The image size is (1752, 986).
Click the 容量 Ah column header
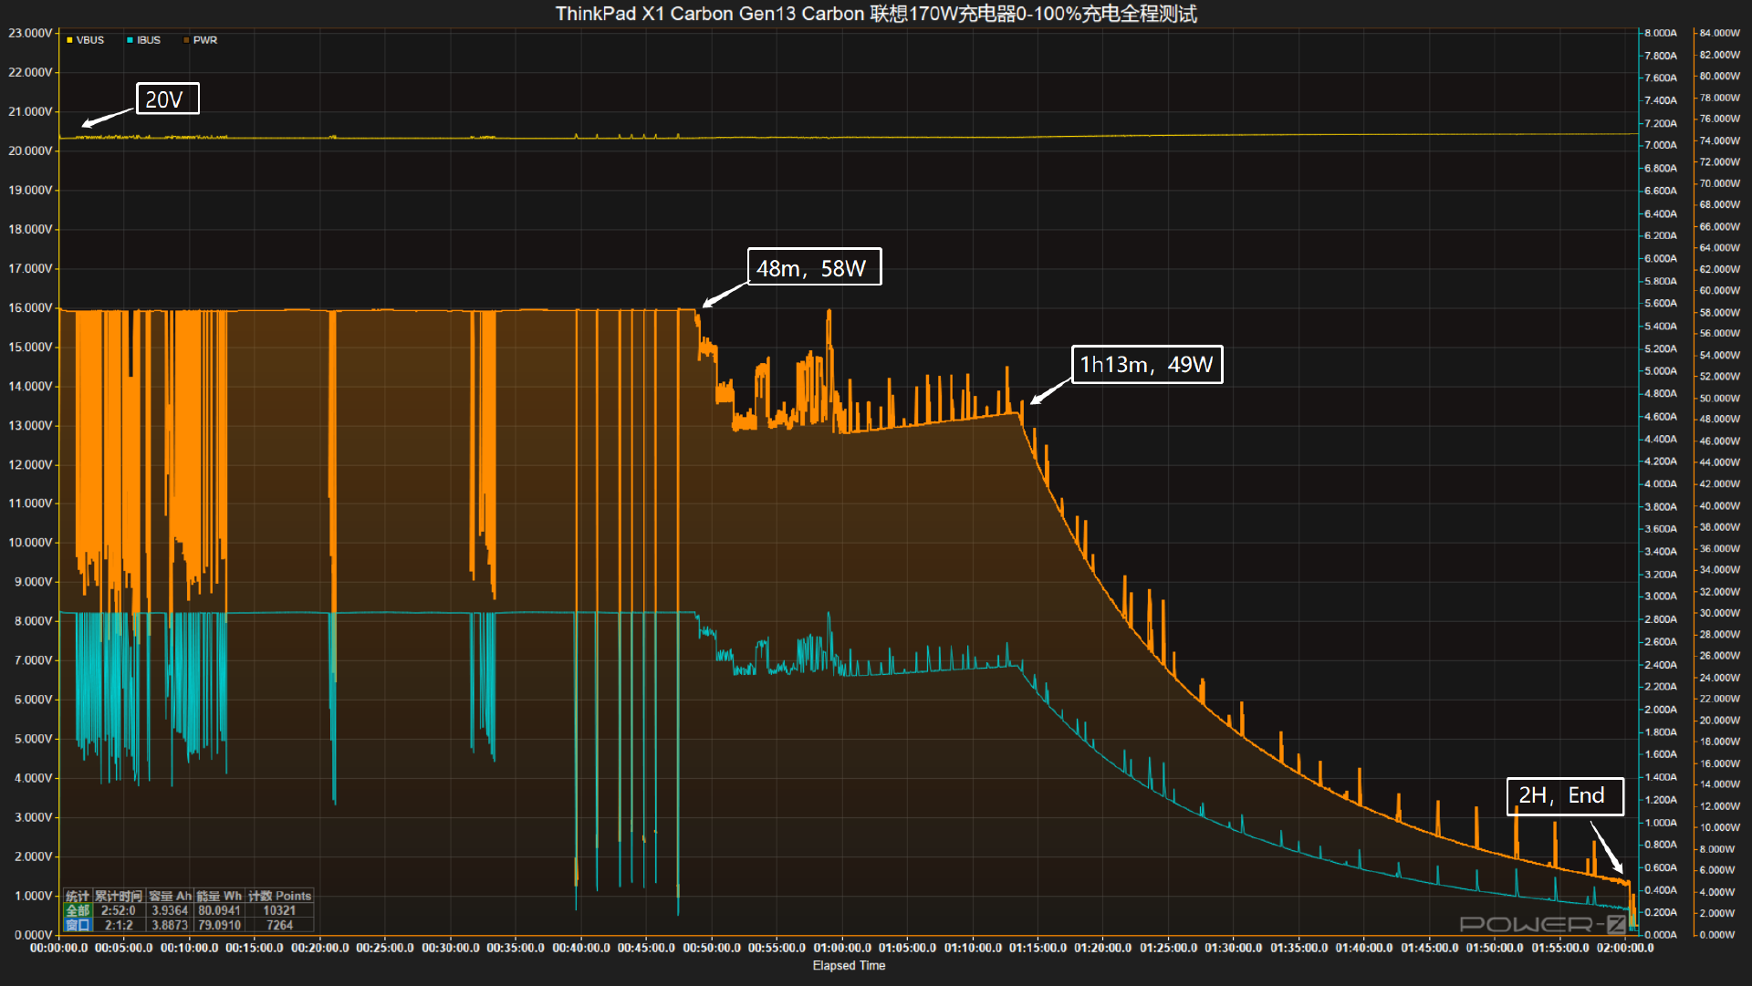[170, 896]
